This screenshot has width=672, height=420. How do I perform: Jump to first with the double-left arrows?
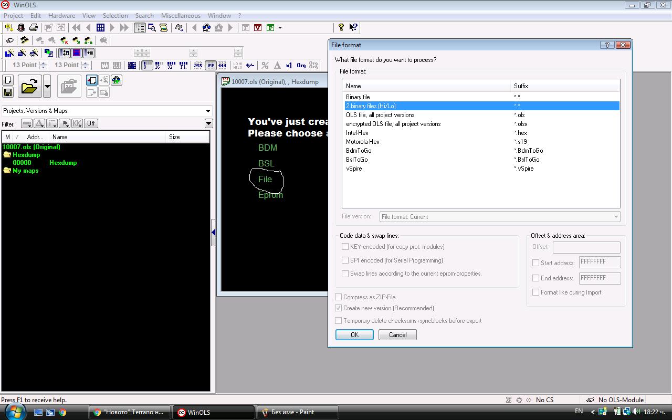tap(76, 27)
